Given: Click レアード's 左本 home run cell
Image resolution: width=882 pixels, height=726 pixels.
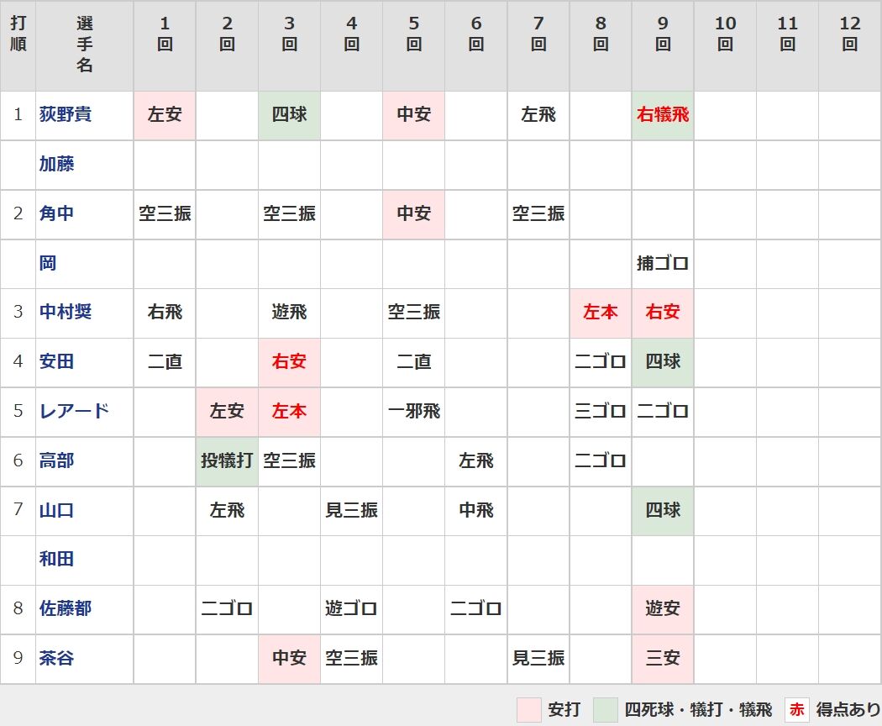Looking at the screenshot, I should coord(289,411).
